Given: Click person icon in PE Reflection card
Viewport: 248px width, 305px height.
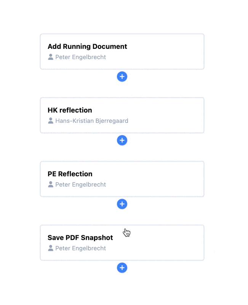Looking at the screenshot, I should point(51,185).
